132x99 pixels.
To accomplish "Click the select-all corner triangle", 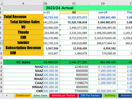I will [1, 3].
